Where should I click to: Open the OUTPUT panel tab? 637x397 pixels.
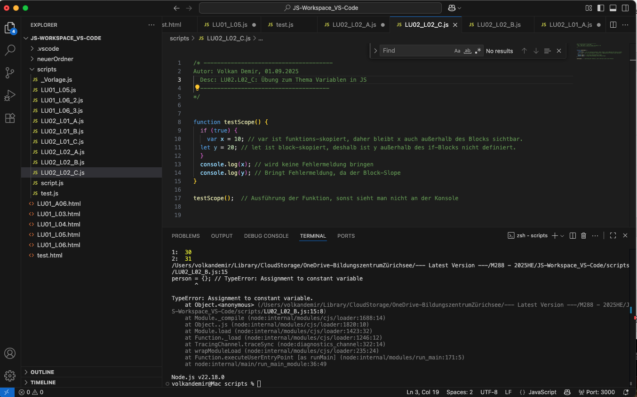pyautogui.click(x=222, y=236)
